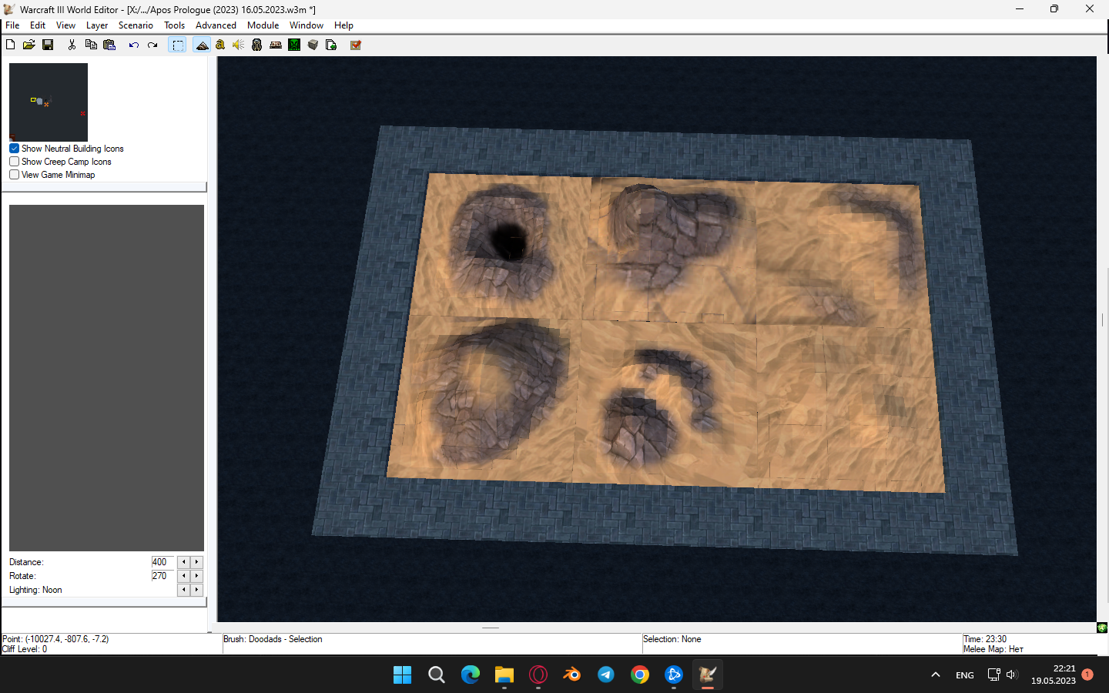This screenshot has height=693, width=1109.
Task: Toggle the Selection Brush tool
Action: tap(178, 45)
